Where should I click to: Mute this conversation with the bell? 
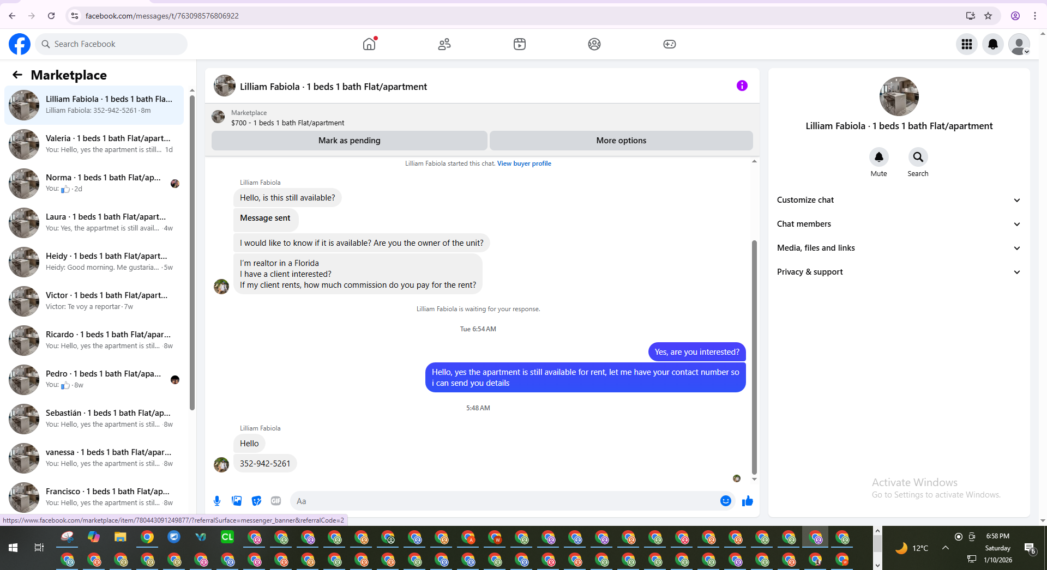point(878,157)
